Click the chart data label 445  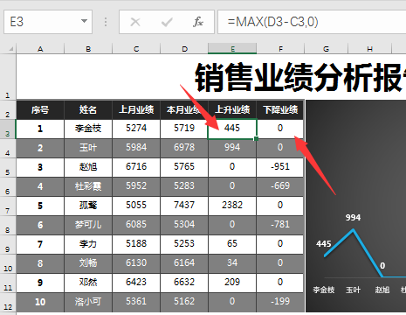324,244
